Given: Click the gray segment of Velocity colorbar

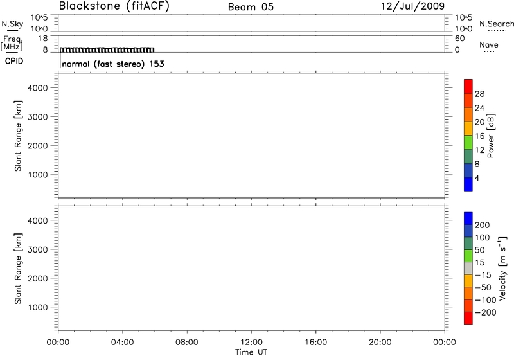Looking at the screenshot, I should [x=468, y=269].
